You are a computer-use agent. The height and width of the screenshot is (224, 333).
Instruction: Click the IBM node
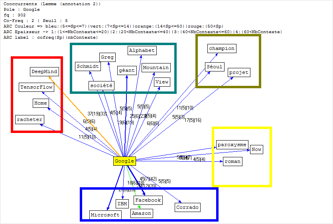click(122, 204)
